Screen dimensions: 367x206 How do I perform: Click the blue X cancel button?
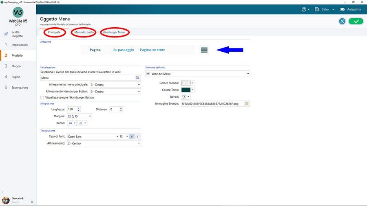[x=342, y=21]
